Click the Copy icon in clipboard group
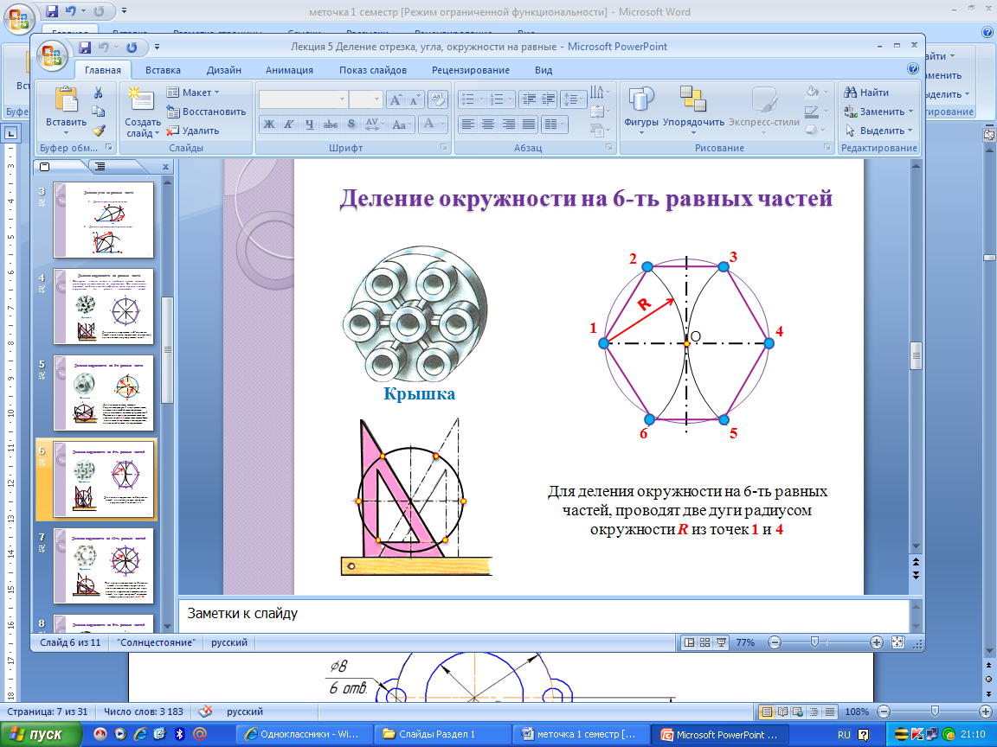This screenshot has width=997, height=747. coord(99,112)
